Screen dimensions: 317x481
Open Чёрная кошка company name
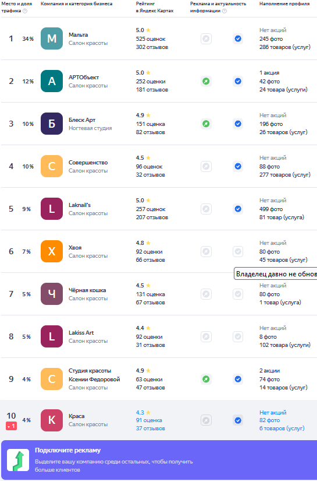click(x=87, y=290)
